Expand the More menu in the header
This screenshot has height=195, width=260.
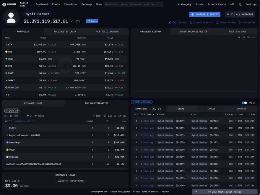(99, 4)
